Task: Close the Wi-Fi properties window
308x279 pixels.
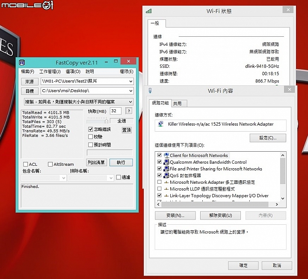Action: 289,89
